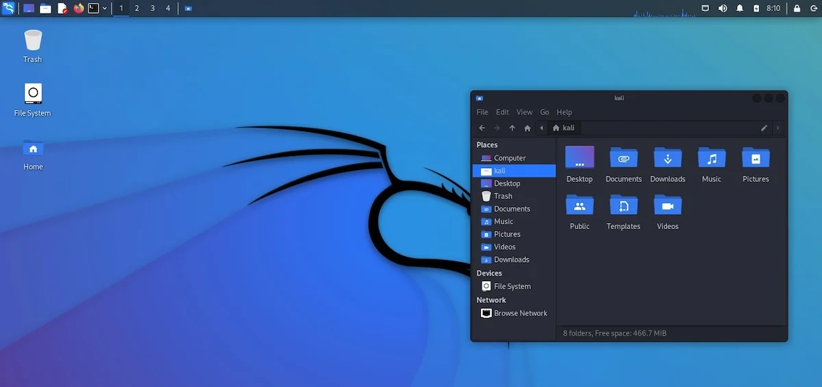Open the terminal emulator launcher
Viewport: 822px width, 387px height.
click(94, 8)
